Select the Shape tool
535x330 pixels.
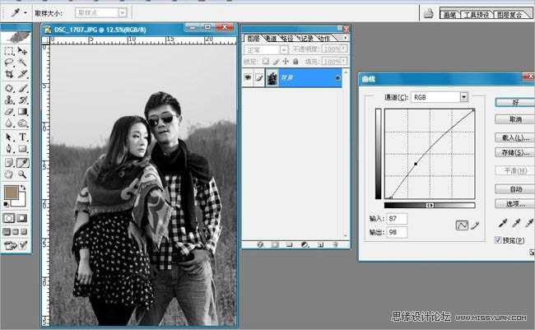(x=22, y=149)
